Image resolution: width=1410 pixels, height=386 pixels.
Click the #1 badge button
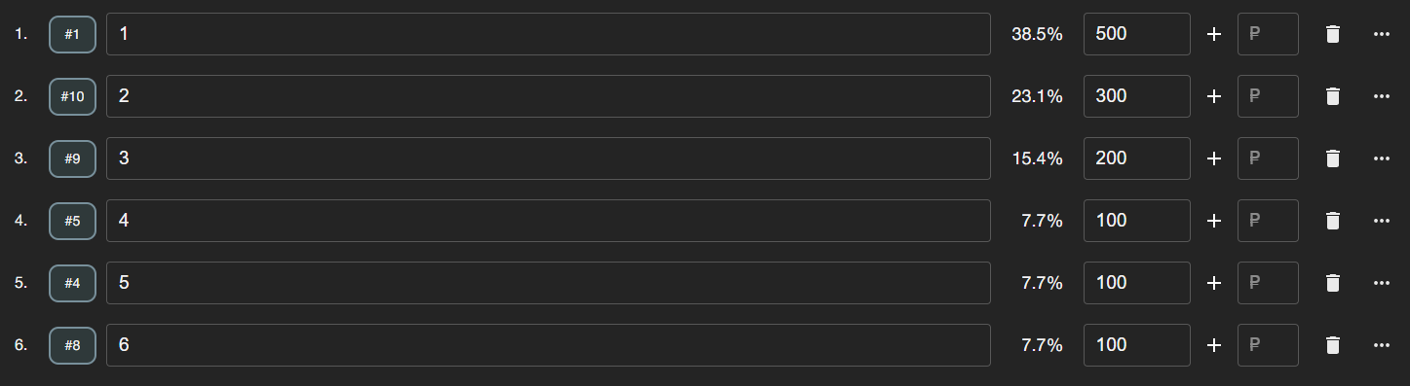(72, 34)
